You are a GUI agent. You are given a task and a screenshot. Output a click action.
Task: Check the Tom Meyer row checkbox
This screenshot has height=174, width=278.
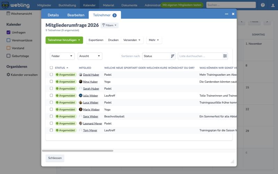click(51, 130)
